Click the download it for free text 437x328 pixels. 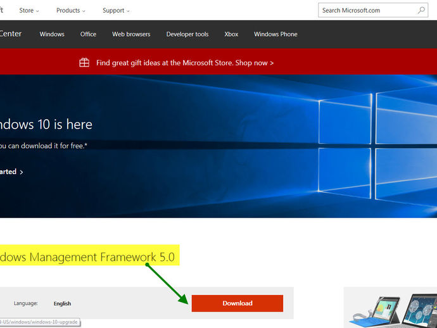[44, 146]
